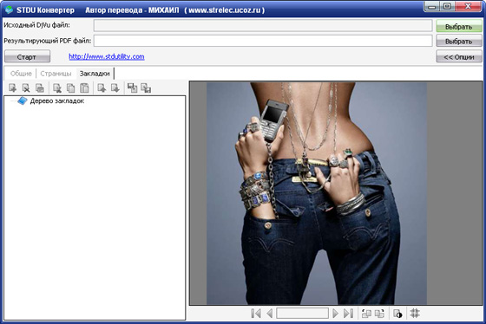Image resolution: width=486 pixels, height=324 pixels.
Task: Go to the first page in preview
Action: 256,314
